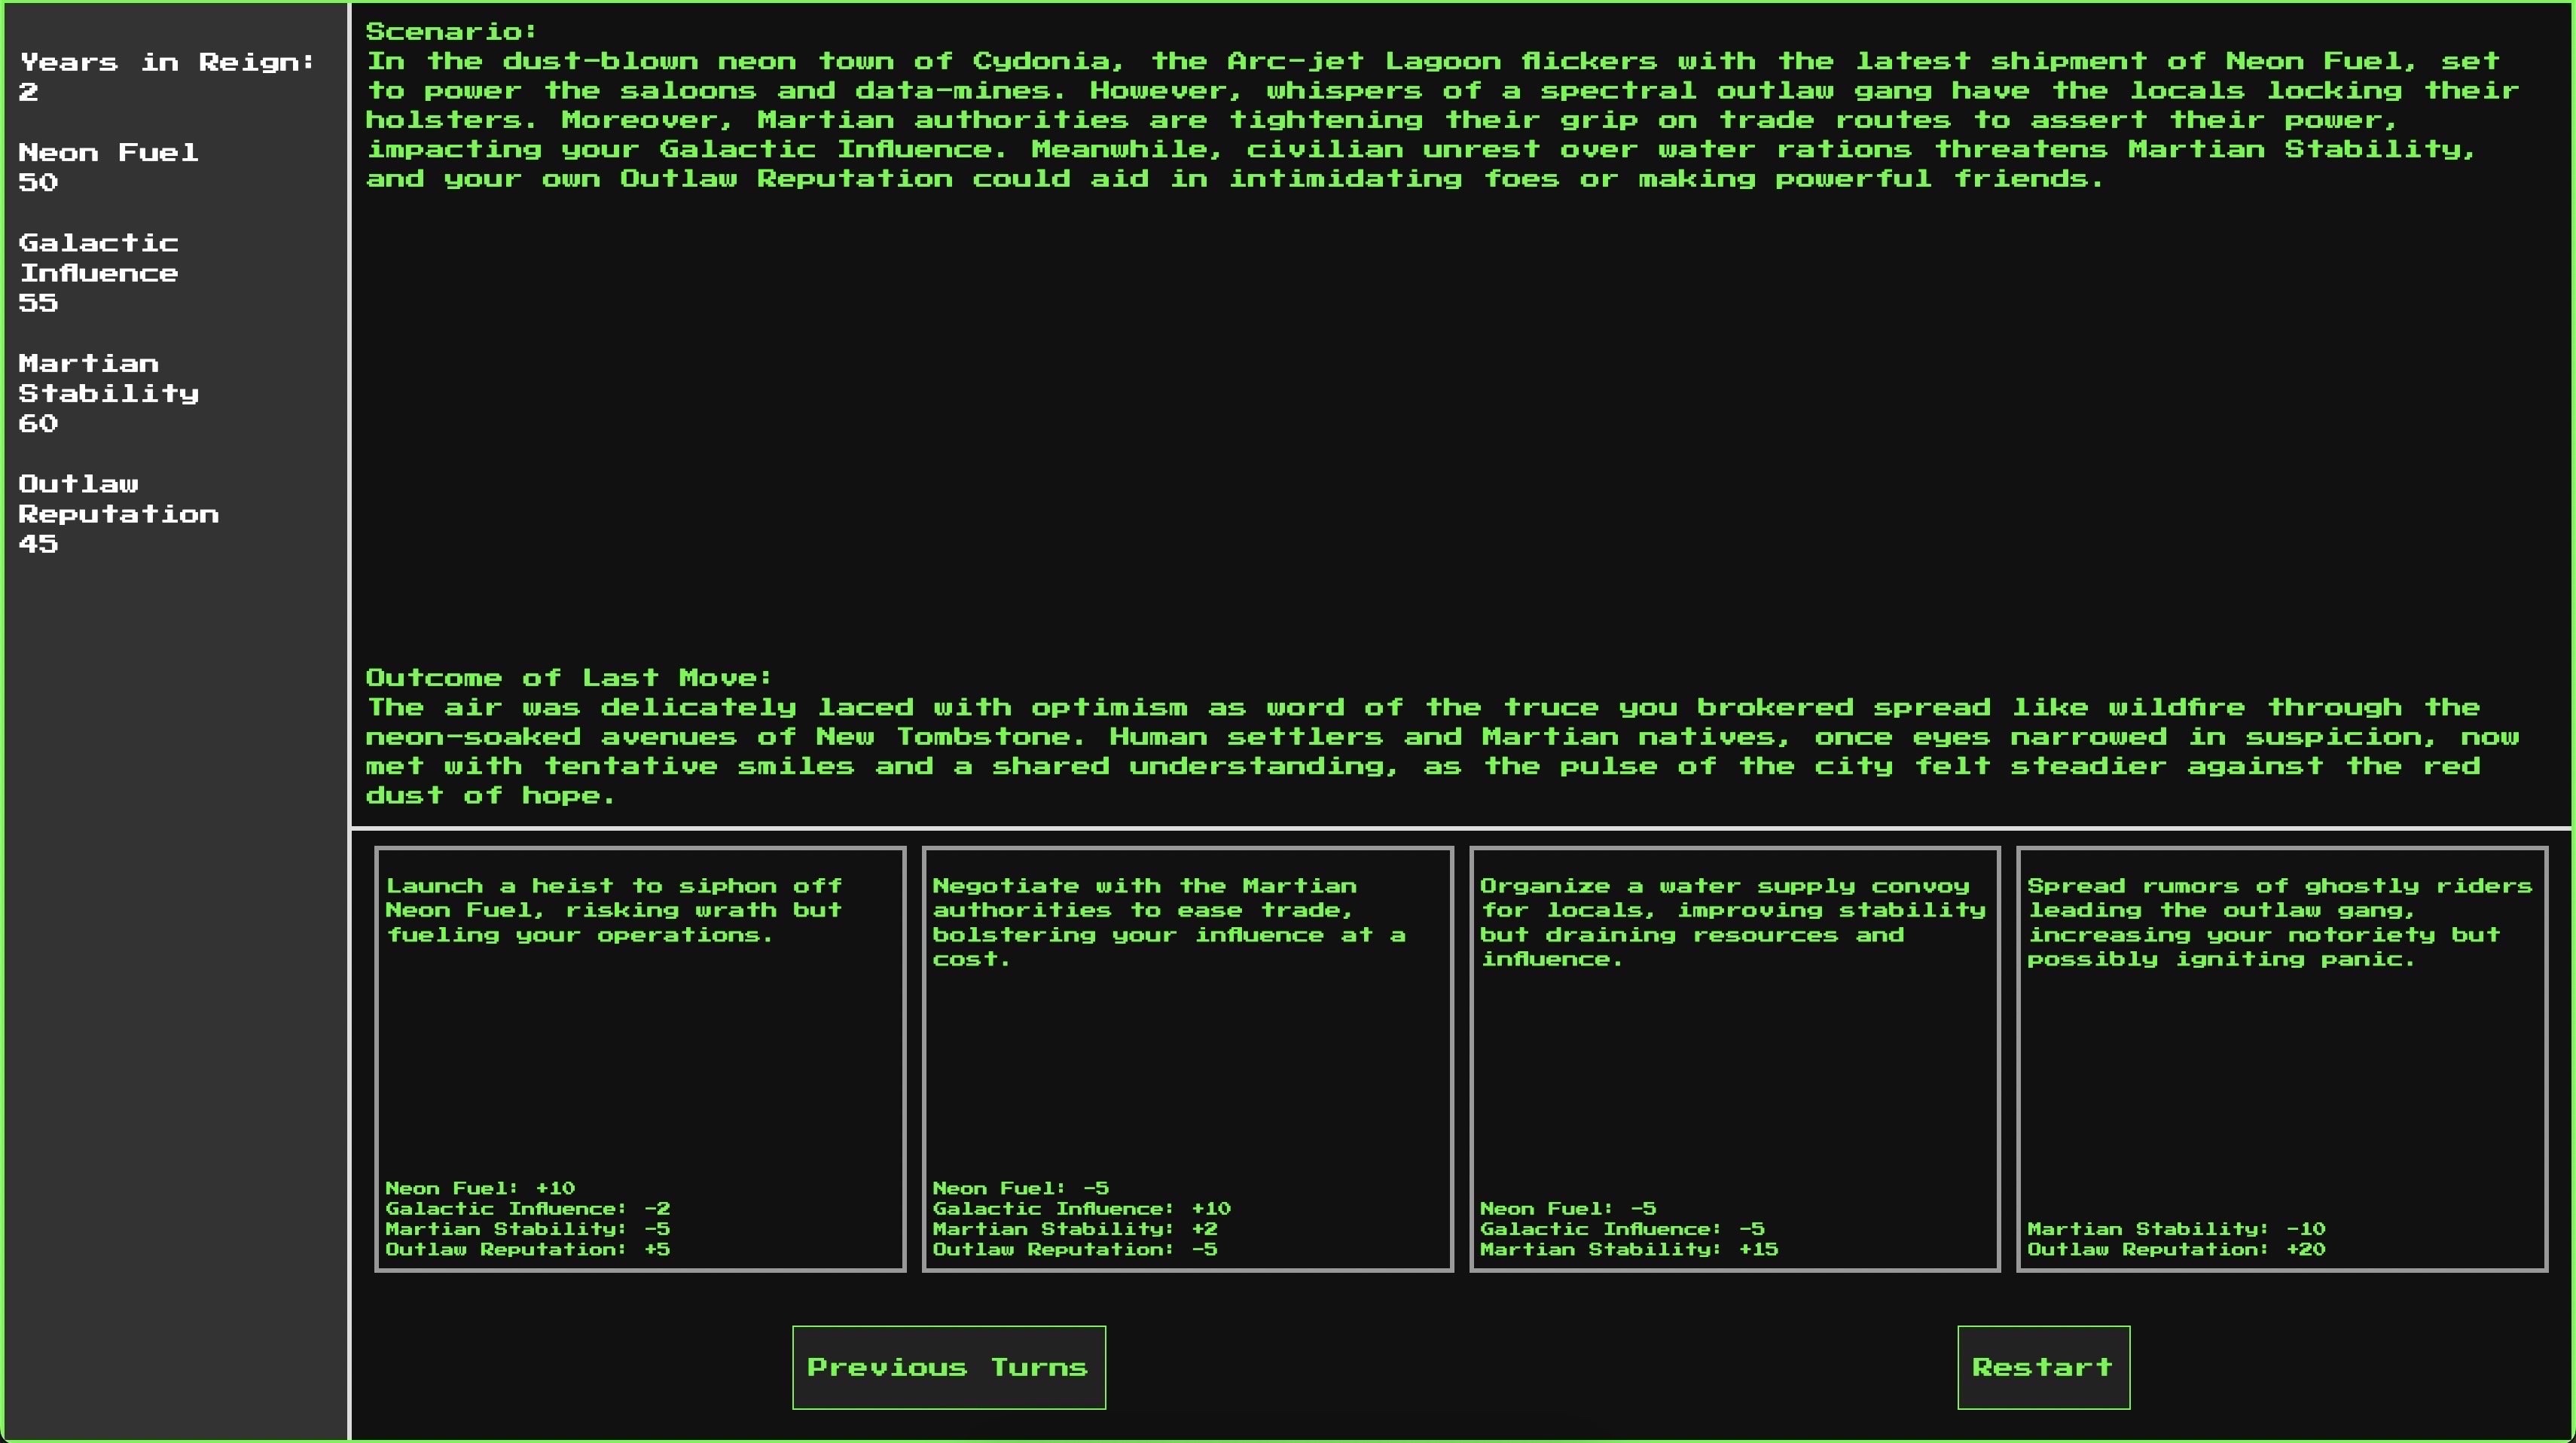Select the negotiate with Martian authorities card
2576x1443 pixels.
[x=1187, y=1058]
